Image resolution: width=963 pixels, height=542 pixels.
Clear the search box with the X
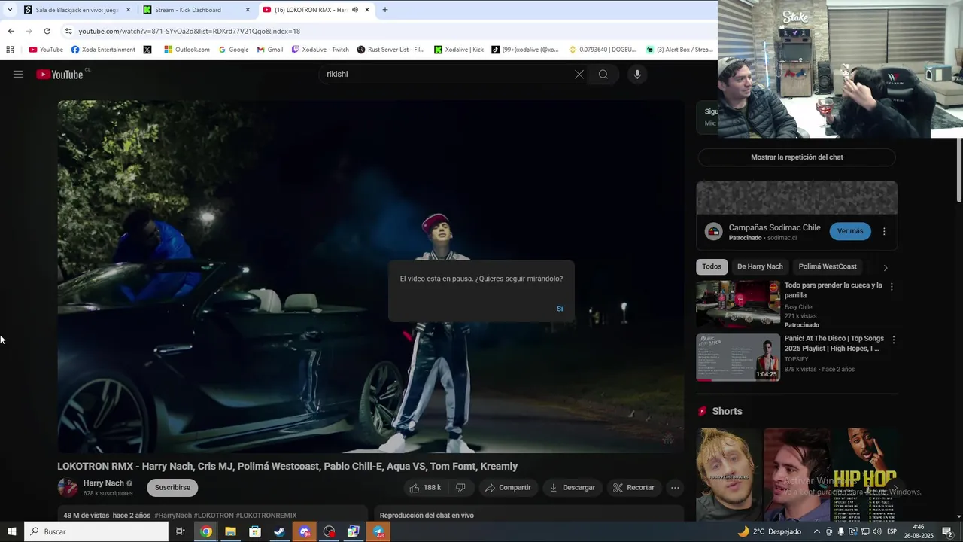[579, 74]
